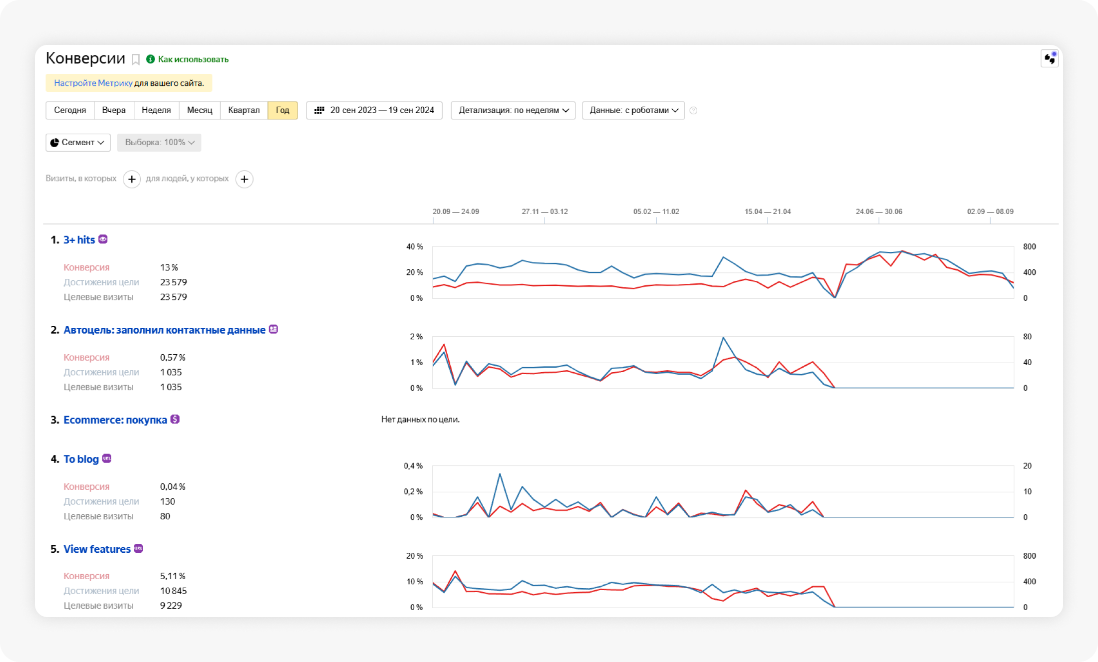Expand the Данные: с роботами dropdown

point(633,110)
